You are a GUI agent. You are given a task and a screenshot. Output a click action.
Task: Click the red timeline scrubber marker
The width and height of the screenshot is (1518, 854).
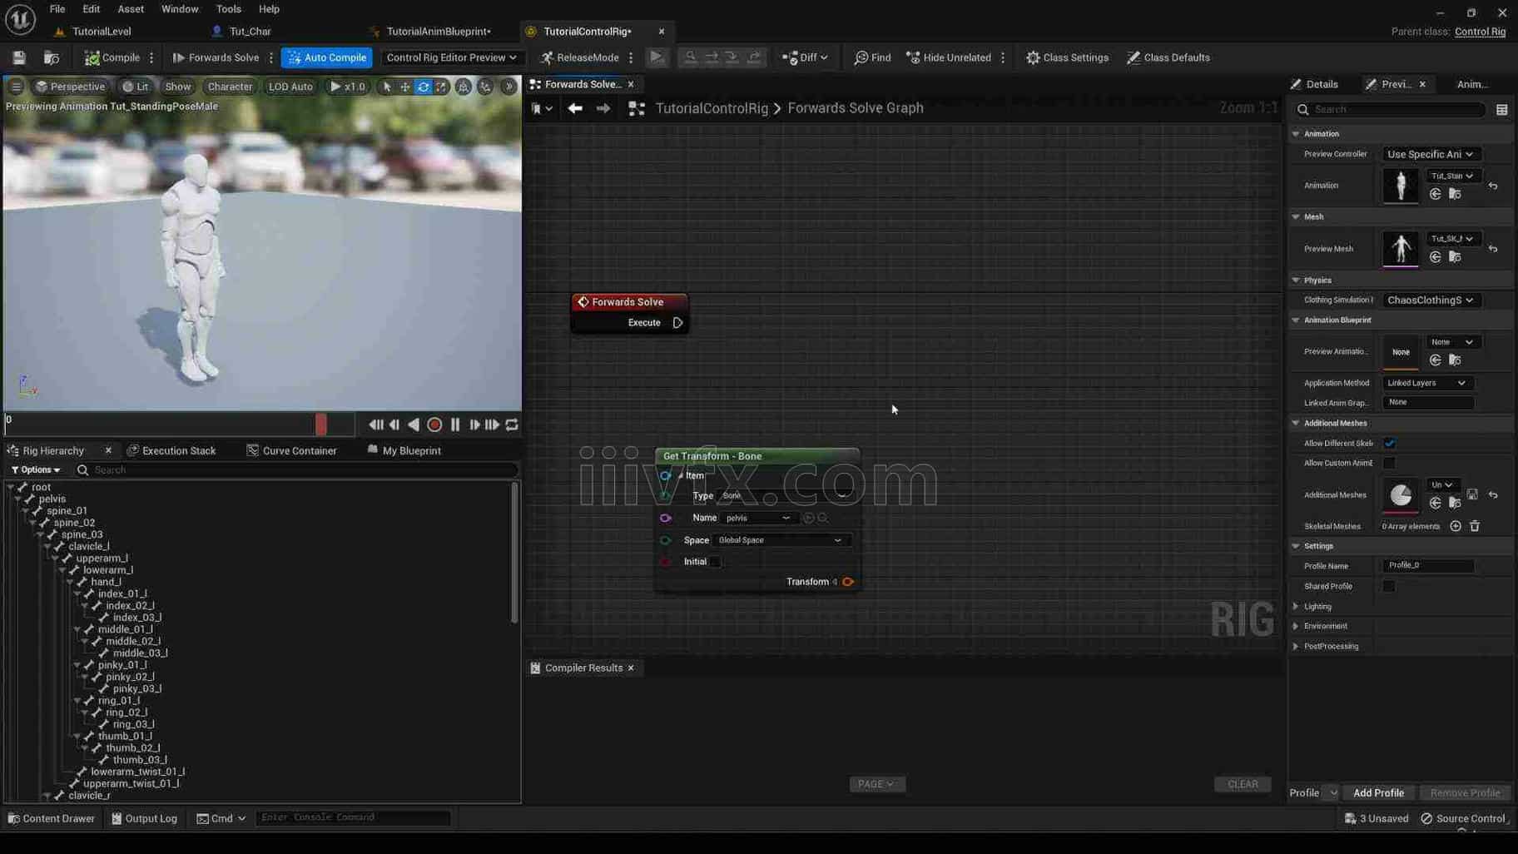[321, 425]
